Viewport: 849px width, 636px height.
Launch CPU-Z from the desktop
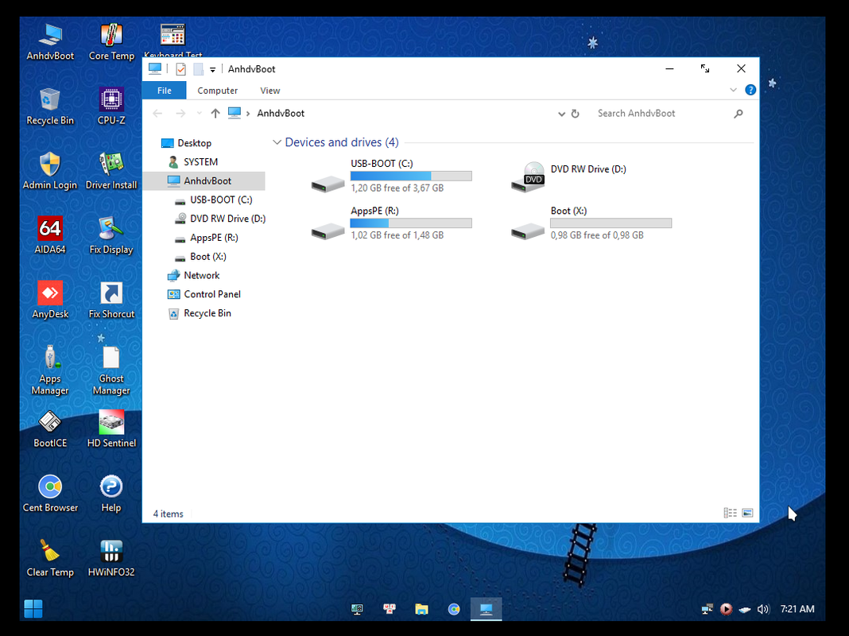(x=111, y=107)
